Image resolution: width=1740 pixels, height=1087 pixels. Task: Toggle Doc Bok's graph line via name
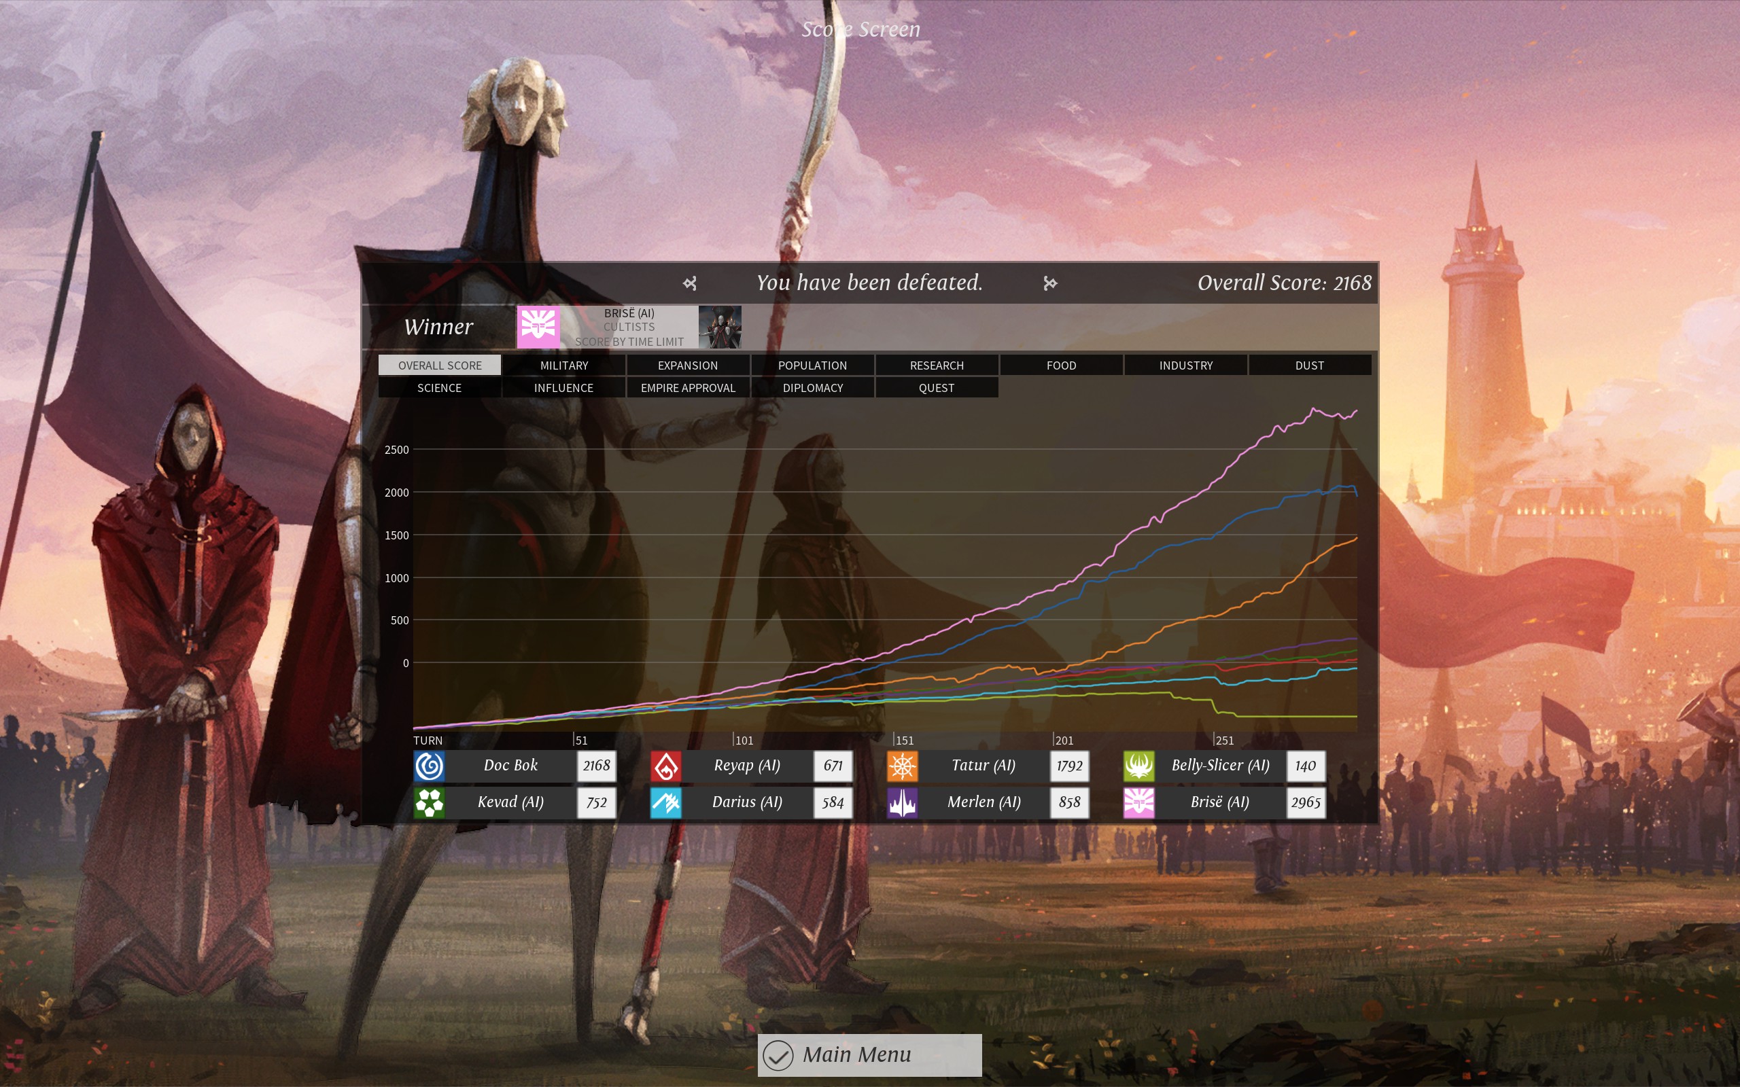pos(510,766)
